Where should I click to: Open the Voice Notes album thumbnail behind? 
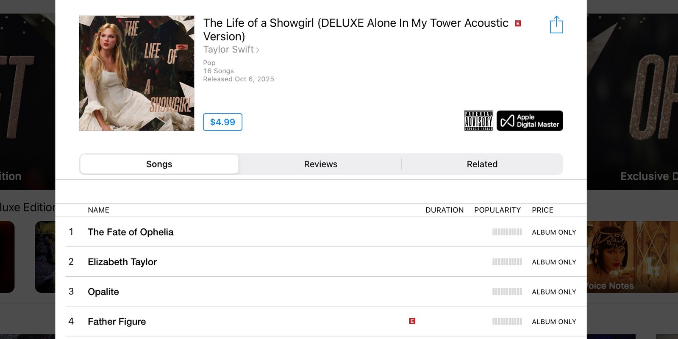point(632,257)
